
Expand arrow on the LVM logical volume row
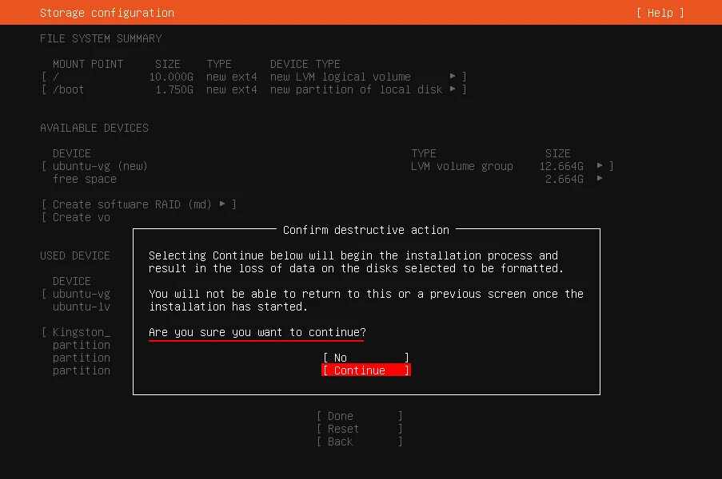[x=453, y=77]
